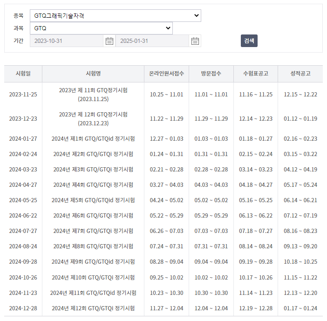Click the end date field 2025-01-31

tap(152, 41)
